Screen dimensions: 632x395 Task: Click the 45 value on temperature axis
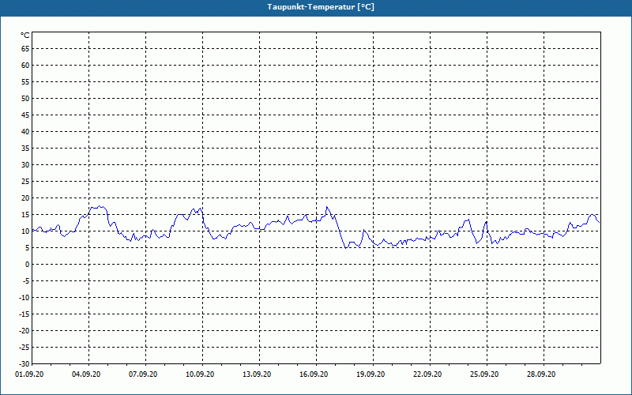click(x=25, y=115)
